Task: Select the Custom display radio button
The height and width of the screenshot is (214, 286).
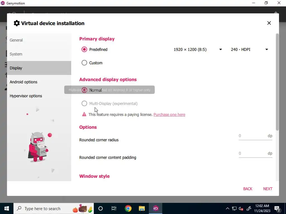Action: 84,63
